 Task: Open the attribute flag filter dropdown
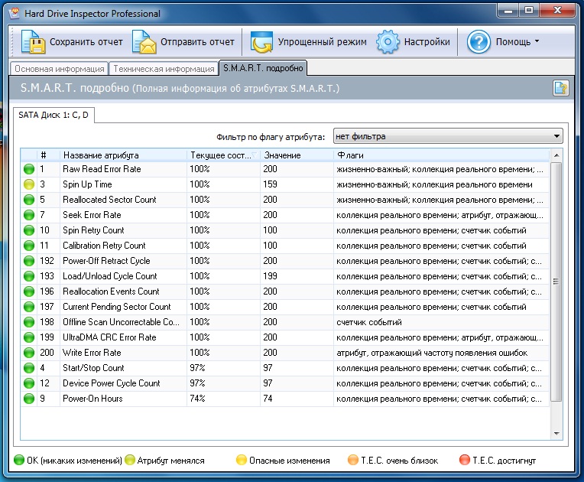point(448,136)
